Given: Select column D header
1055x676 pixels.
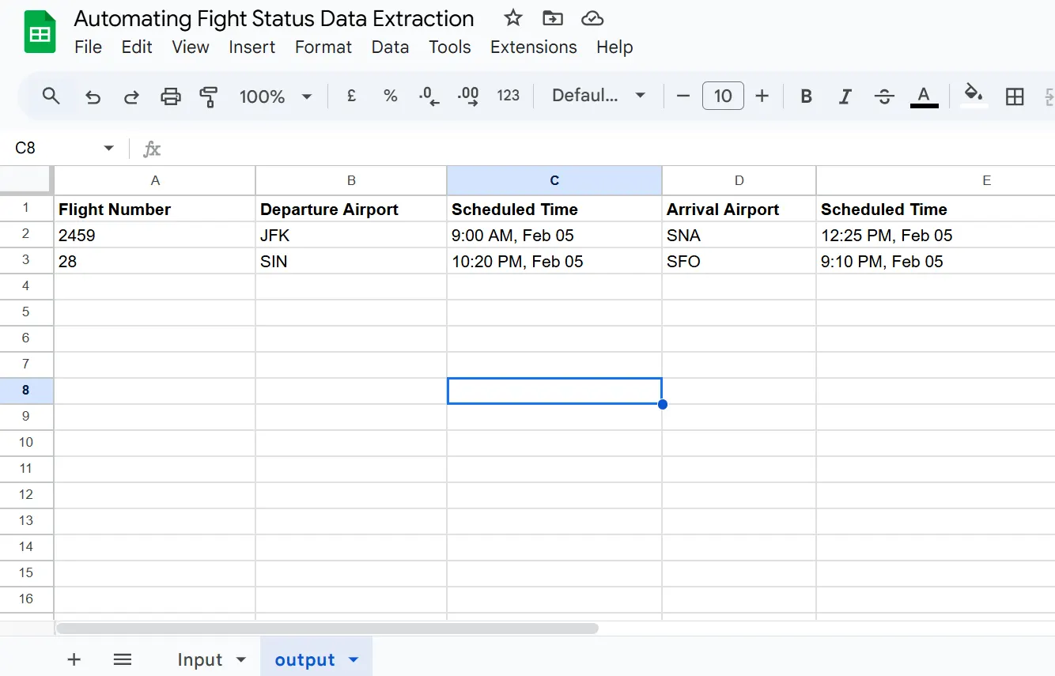Looking at the screenshot, I should (x=739, y=180).
